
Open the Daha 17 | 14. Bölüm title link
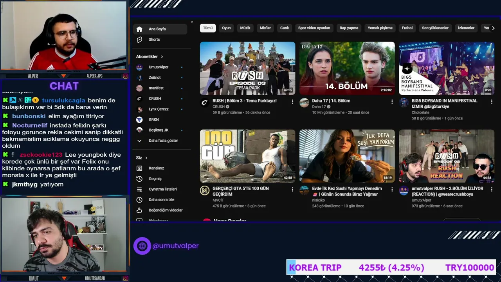pos(331,101)
